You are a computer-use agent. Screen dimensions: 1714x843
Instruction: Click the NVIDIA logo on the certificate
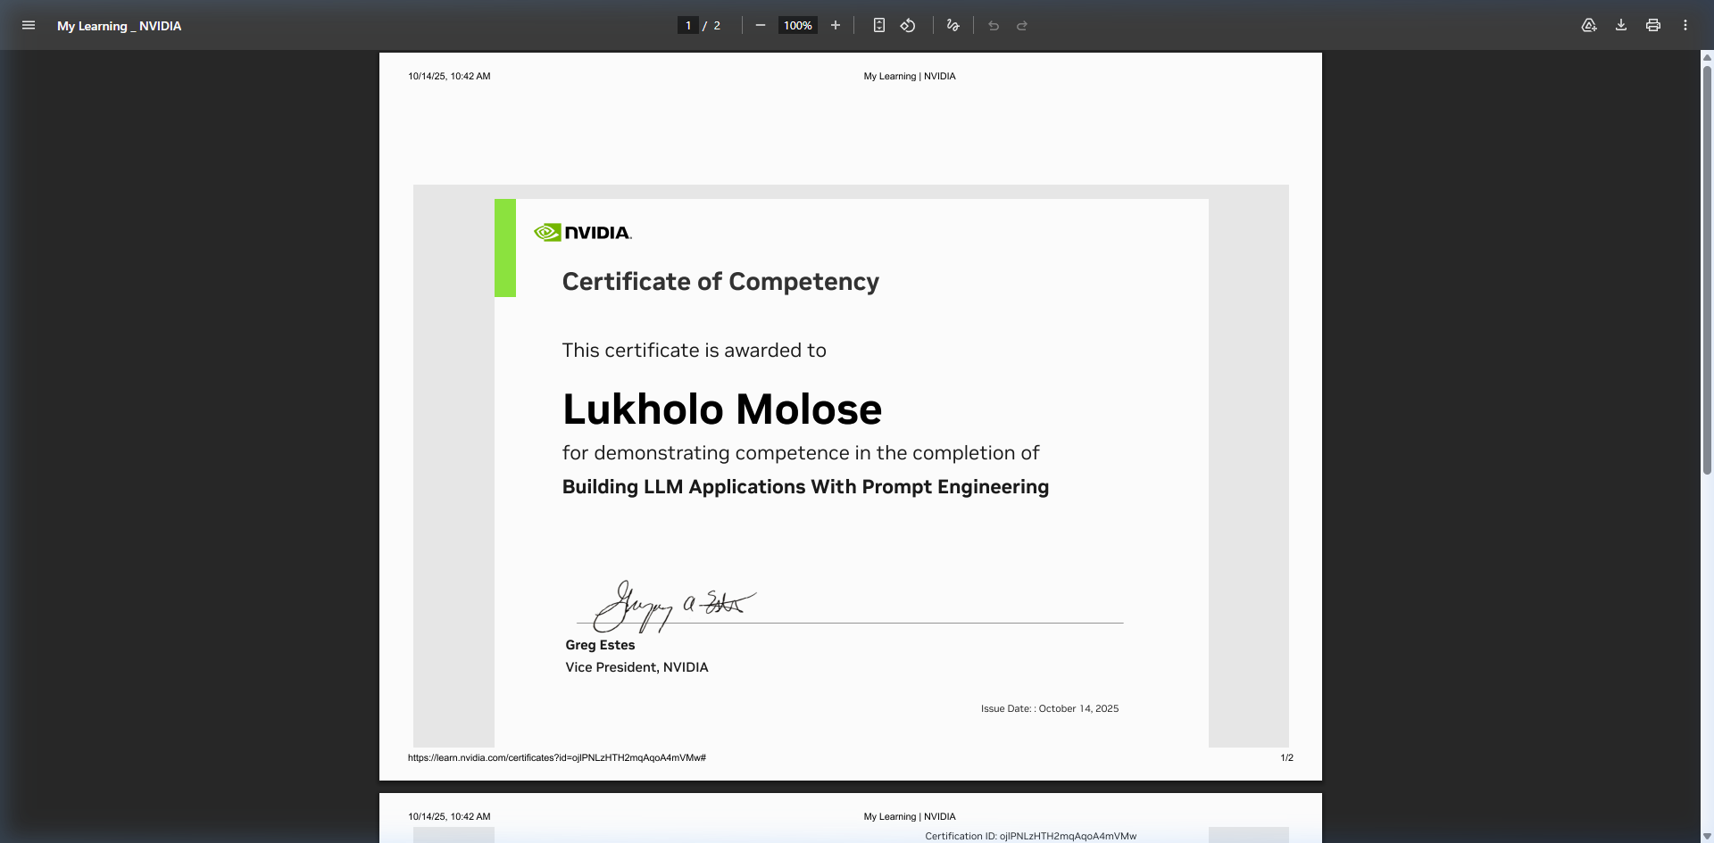[582, 233]
